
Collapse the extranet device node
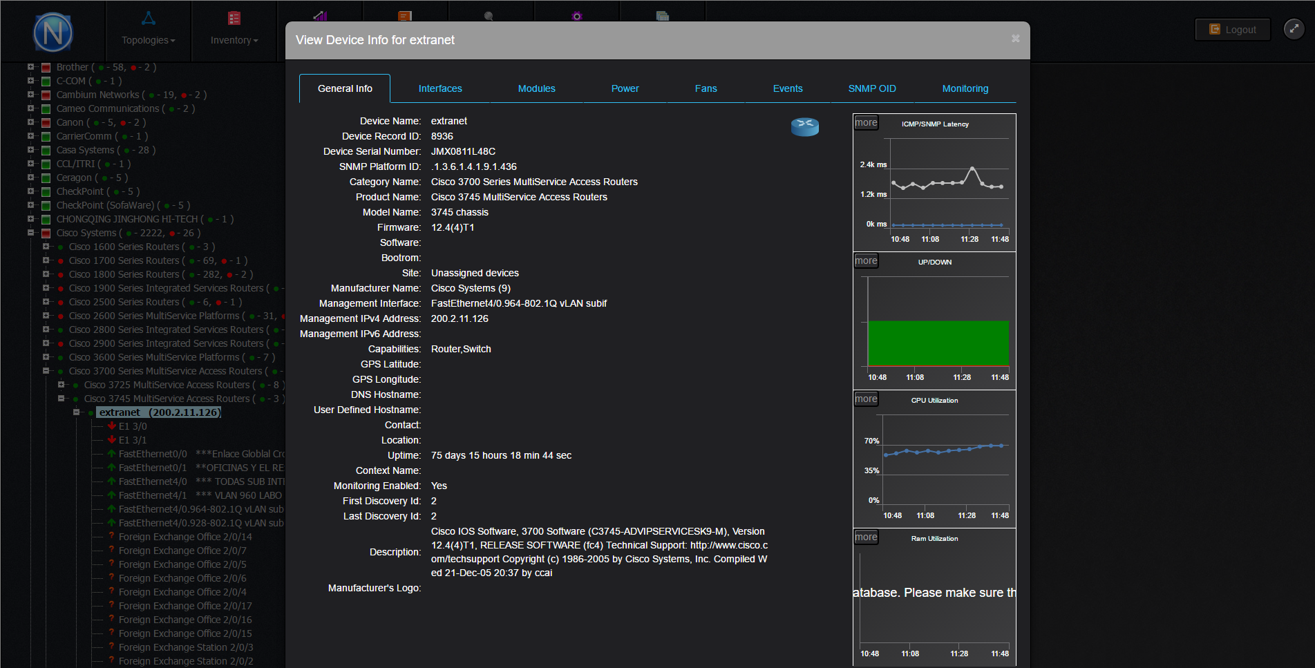(76, 412)
